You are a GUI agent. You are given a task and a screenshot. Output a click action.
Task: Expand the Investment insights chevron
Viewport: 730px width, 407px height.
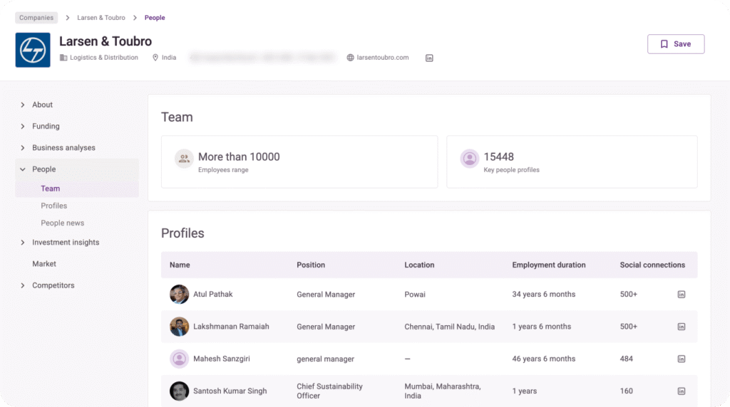pos(22,243)
